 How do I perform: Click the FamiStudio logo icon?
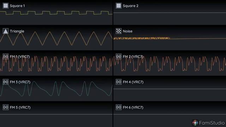coord(195,123)
